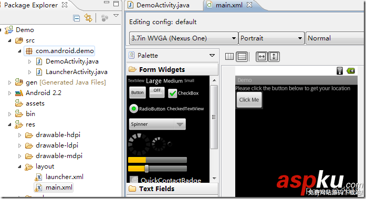Viewport: 366px width, 199px height.
Task: Pick Medium TextView widget
Action: pos(173,81)
